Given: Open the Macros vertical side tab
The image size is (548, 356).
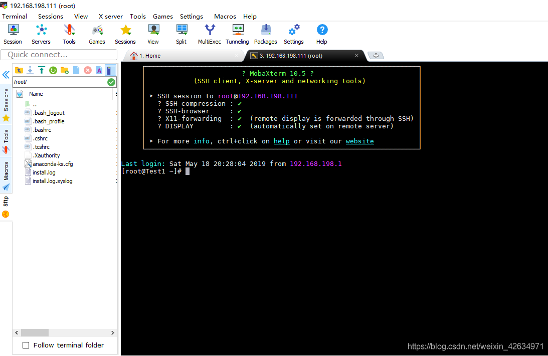Looking at the screenshot, I should (x=6, y=176).
